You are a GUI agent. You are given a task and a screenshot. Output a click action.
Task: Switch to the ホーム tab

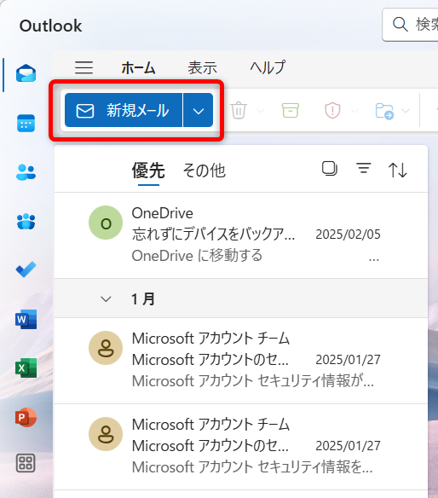click(138, 68)
